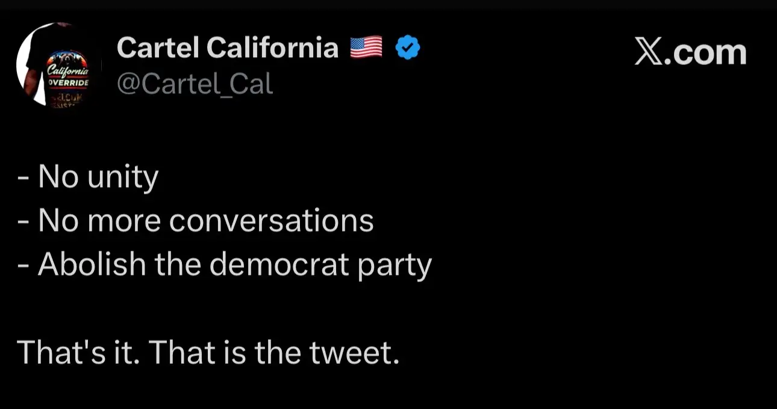Image resolution: width=777 pixels, height=409 pixels.
Task: Click the US flag emoji
Action: pos(366,48)
